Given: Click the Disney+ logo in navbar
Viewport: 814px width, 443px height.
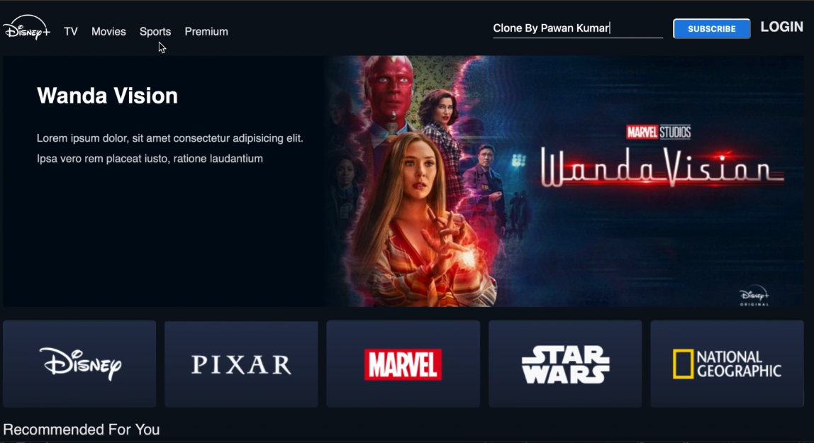Looking at the screenshot, I should (x=26, y=28).
